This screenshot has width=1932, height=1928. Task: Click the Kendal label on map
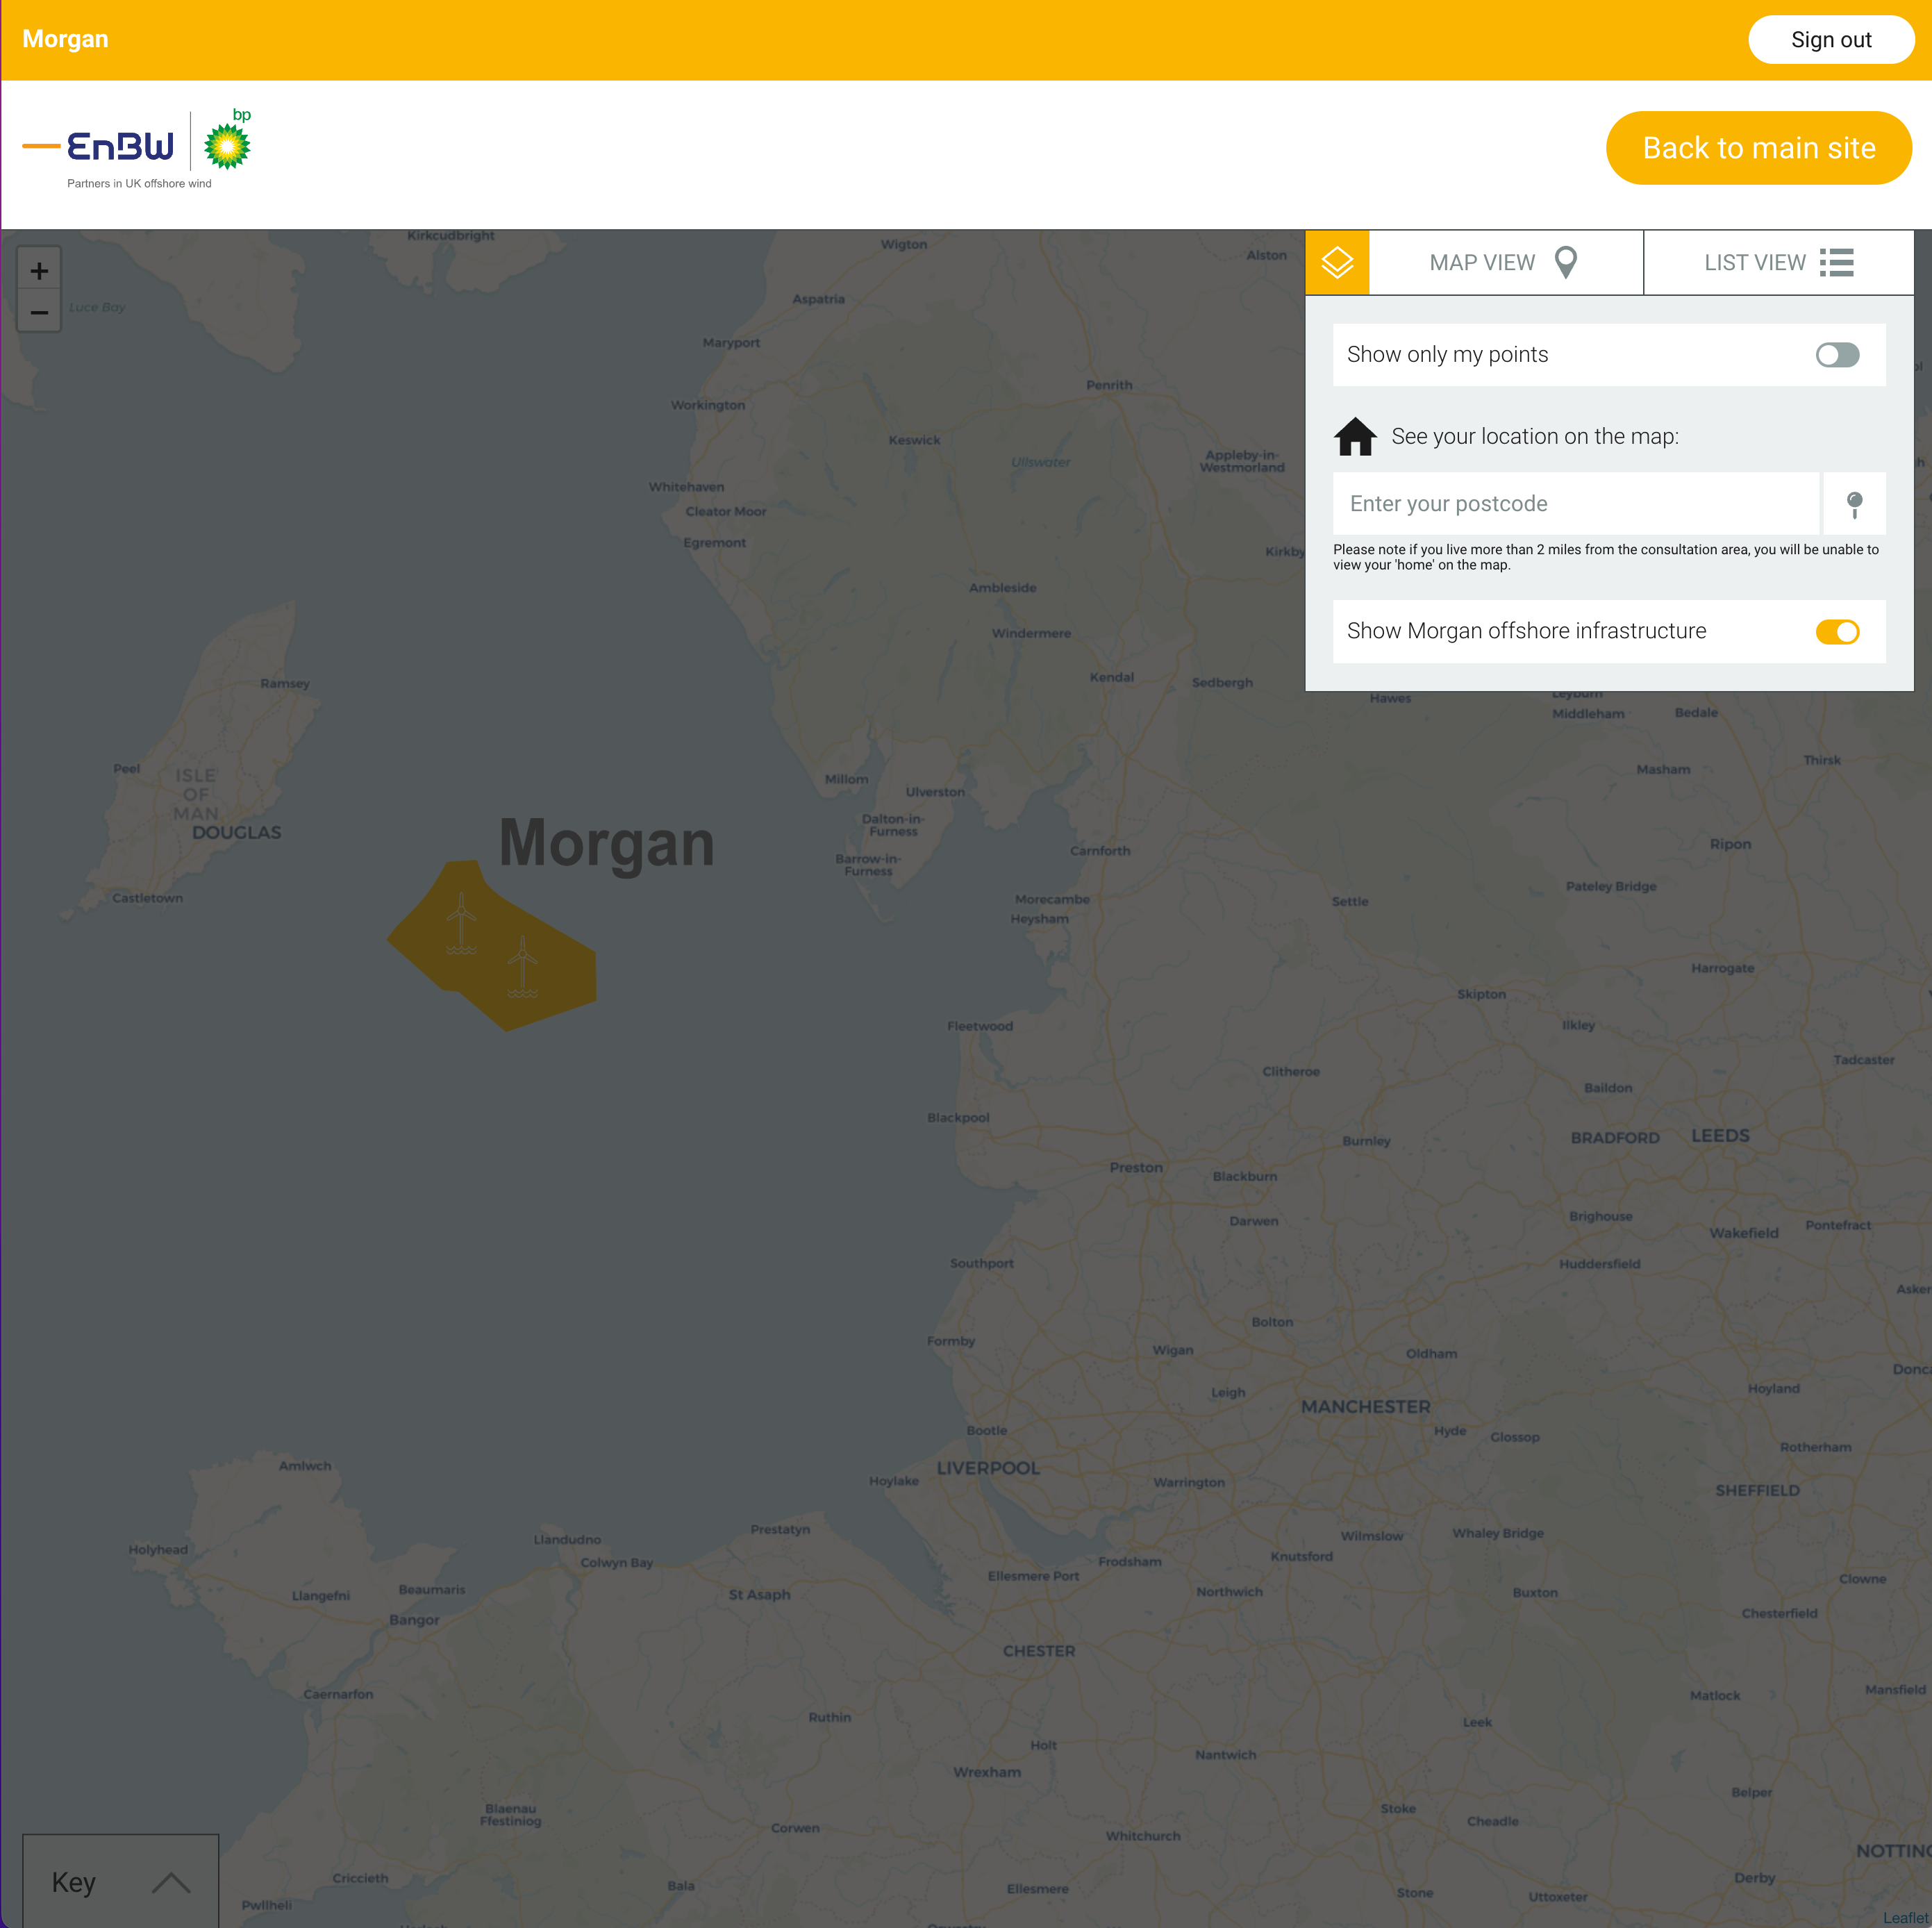point(1112,677)
